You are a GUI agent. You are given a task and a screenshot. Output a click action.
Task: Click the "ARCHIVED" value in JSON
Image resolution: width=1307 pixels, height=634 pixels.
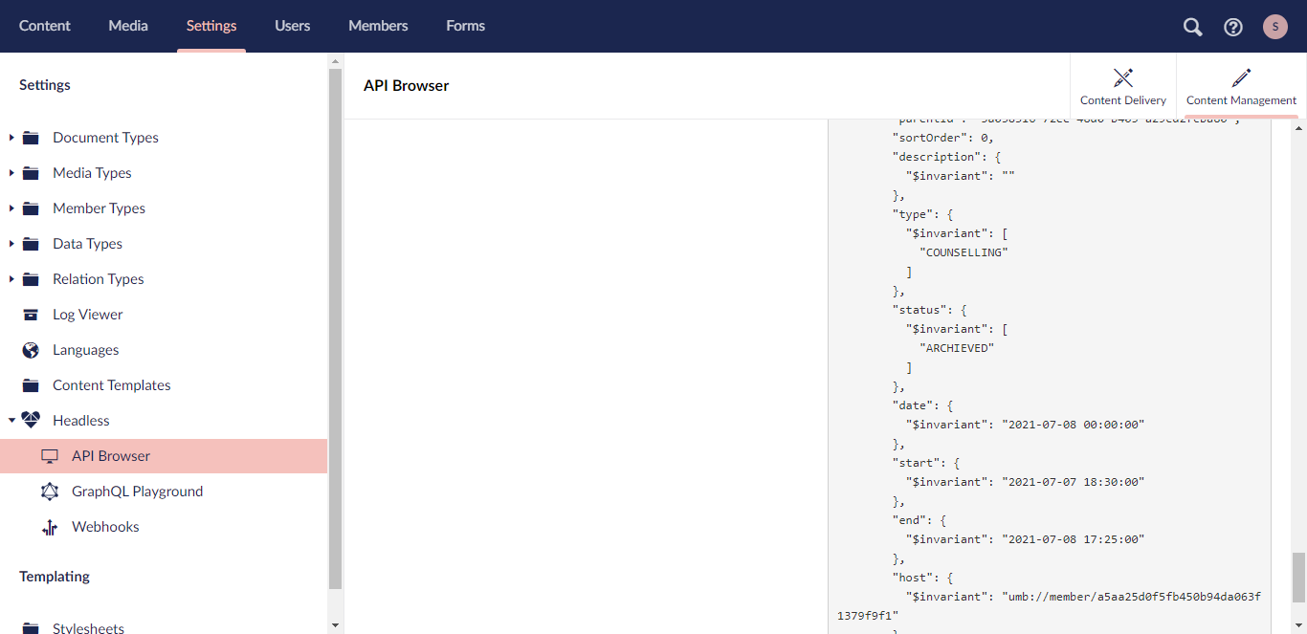click(957, 348)
